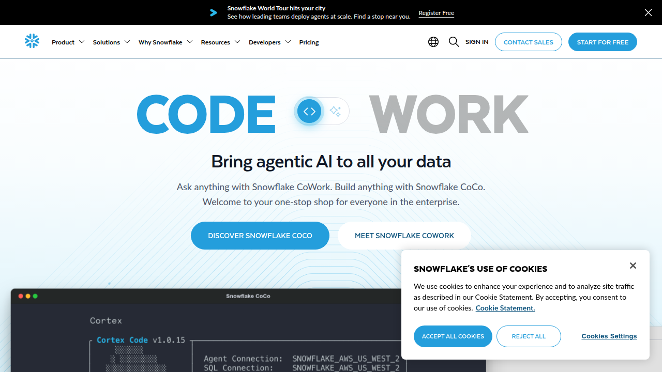Click the "Agent Connection:" label in terminal
Viewport: 662px width, 372px height.
coord(243,359)
